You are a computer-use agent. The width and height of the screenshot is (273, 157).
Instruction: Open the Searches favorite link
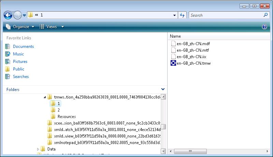click(20, 77)
